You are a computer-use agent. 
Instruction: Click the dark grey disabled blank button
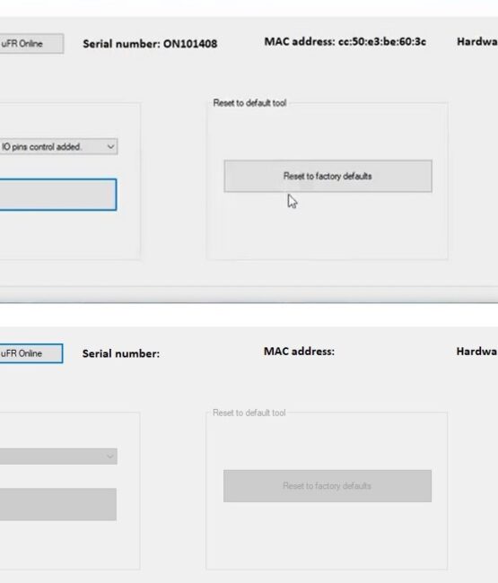[58, 504]
